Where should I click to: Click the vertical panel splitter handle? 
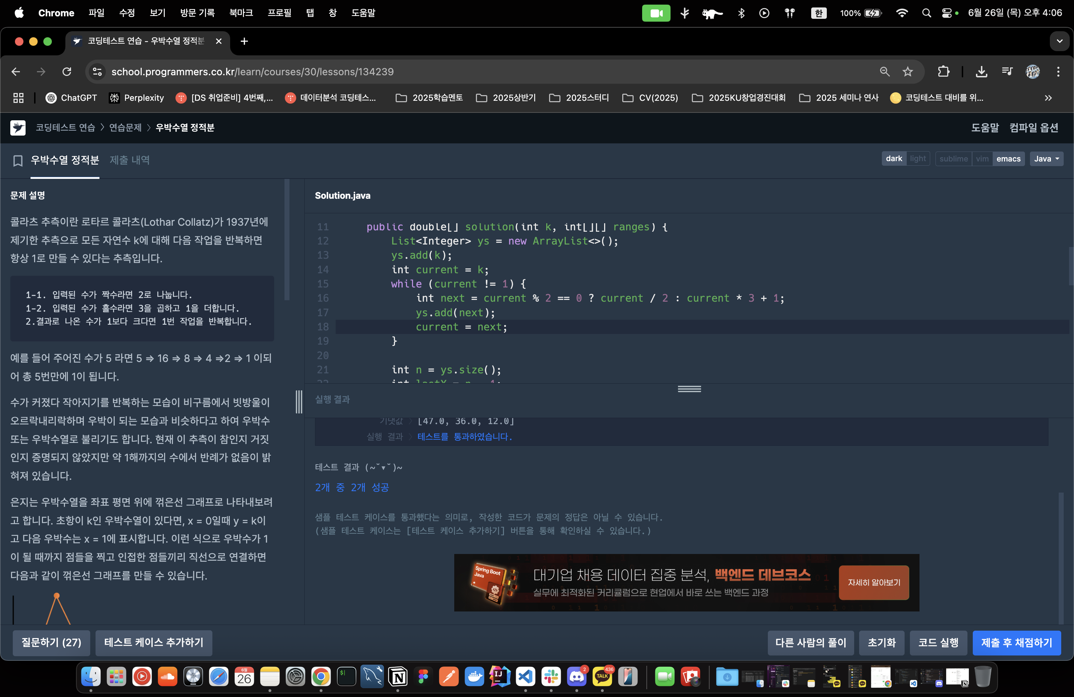click(299, 402)
